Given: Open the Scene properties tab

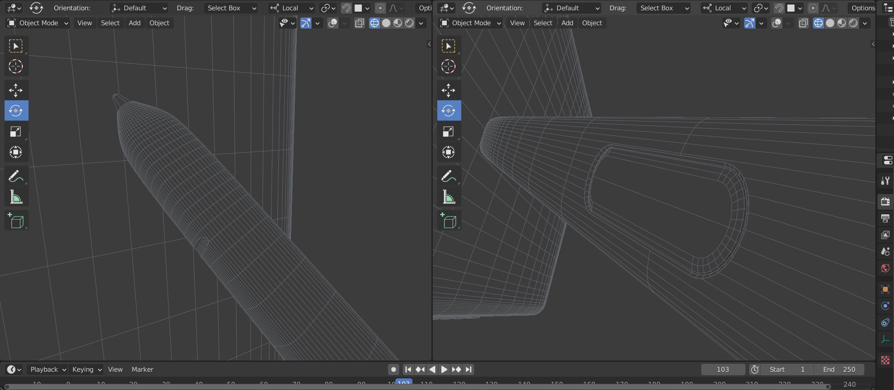Looking at the screenshot, I should pyautogui.click(x=885, y=252).
